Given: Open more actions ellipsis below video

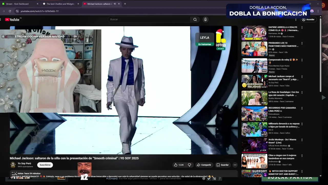Looking at the screenshot, I should (235, 165).
